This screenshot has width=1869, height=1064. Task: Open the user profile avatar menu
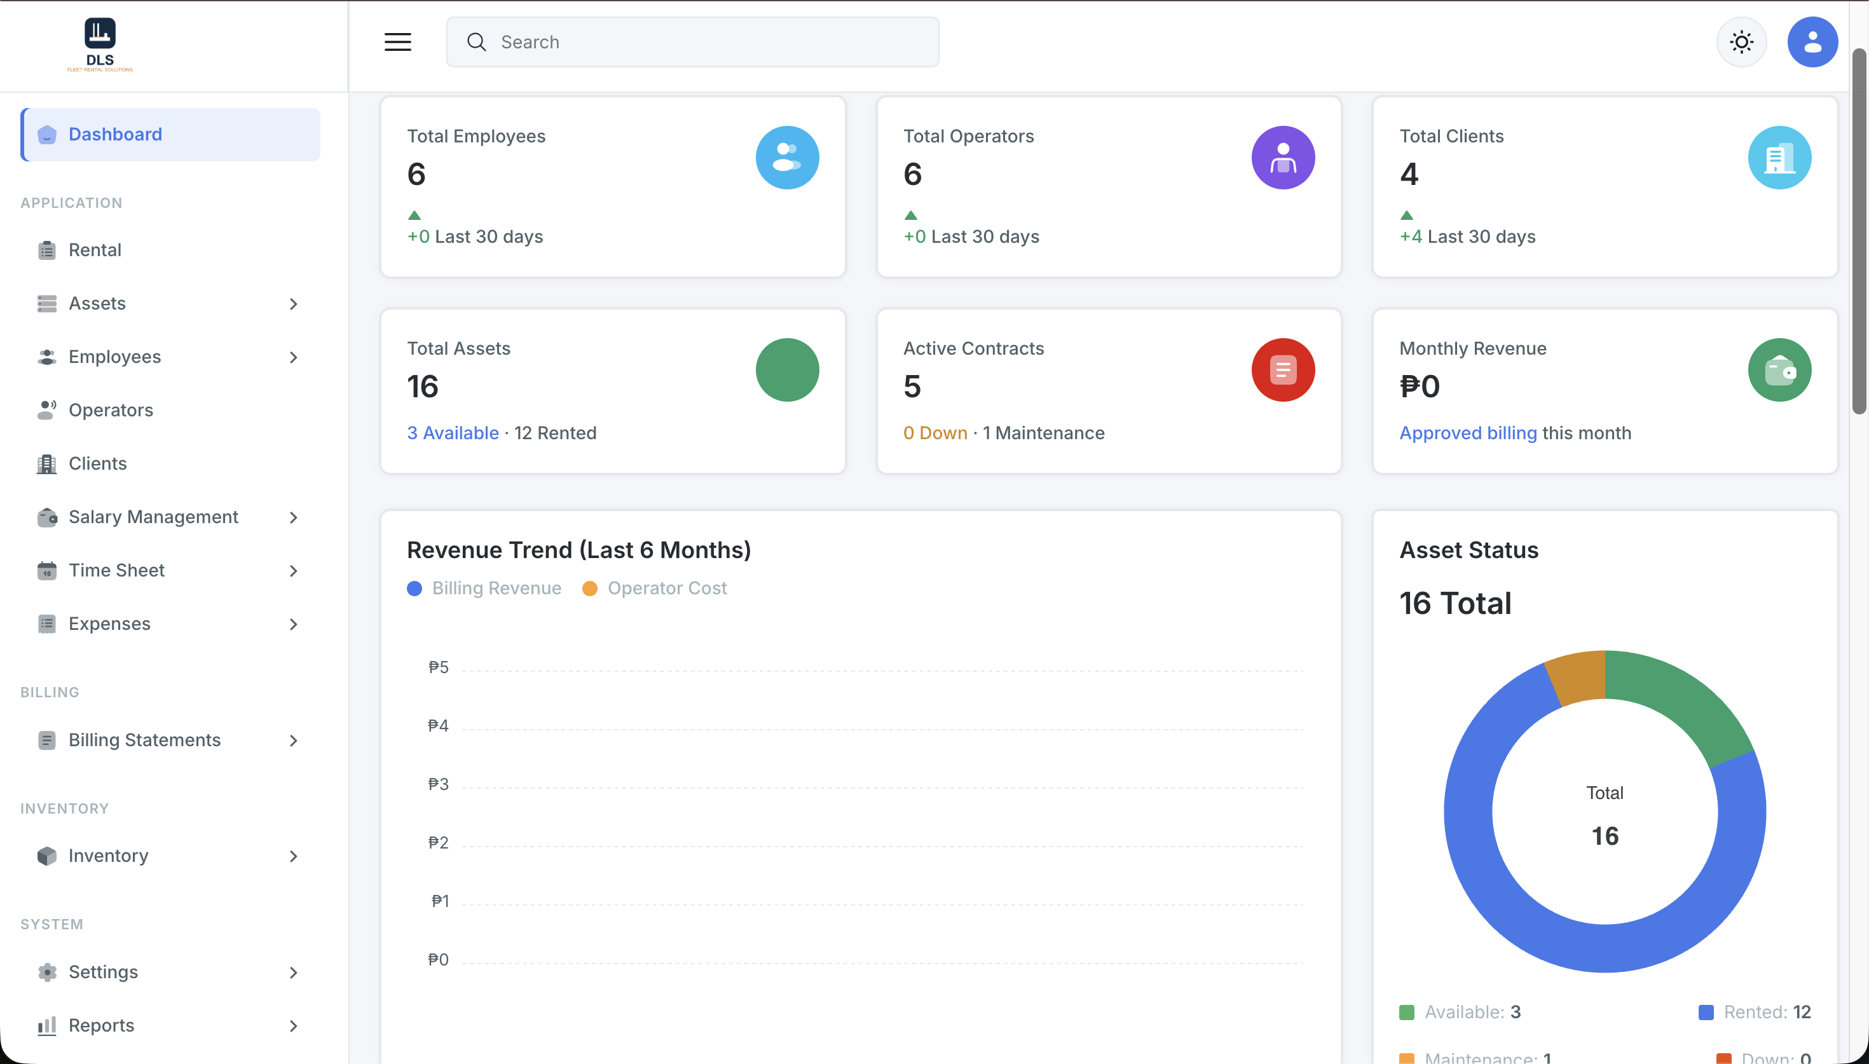click(x=1812, y=42)
